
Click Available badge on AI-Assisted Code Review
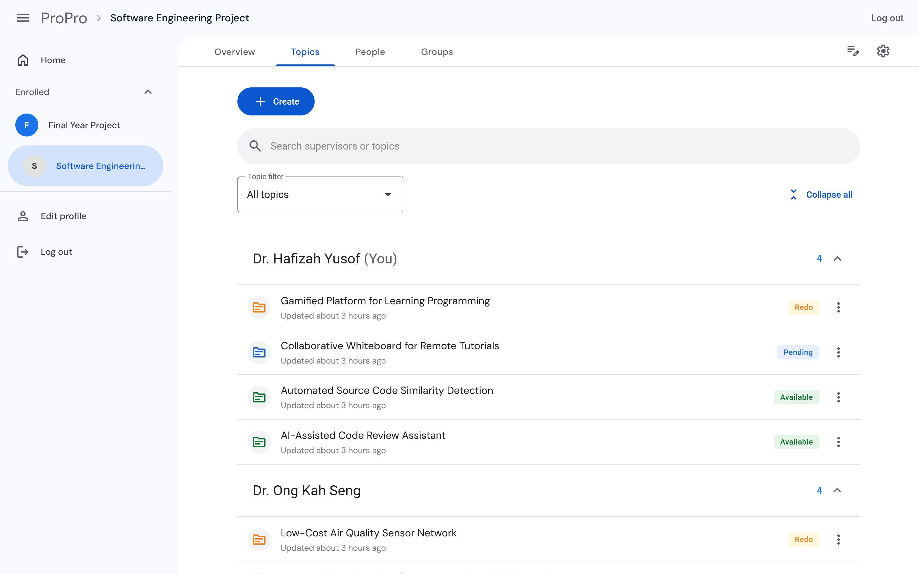[796, 442]
